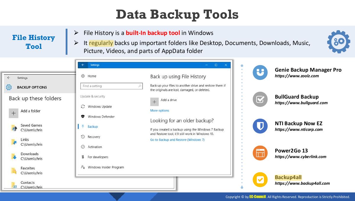Click the Back up these folders heading
Image resolution: width=355 pixels, height=201 pixels.
pos(35,98)
